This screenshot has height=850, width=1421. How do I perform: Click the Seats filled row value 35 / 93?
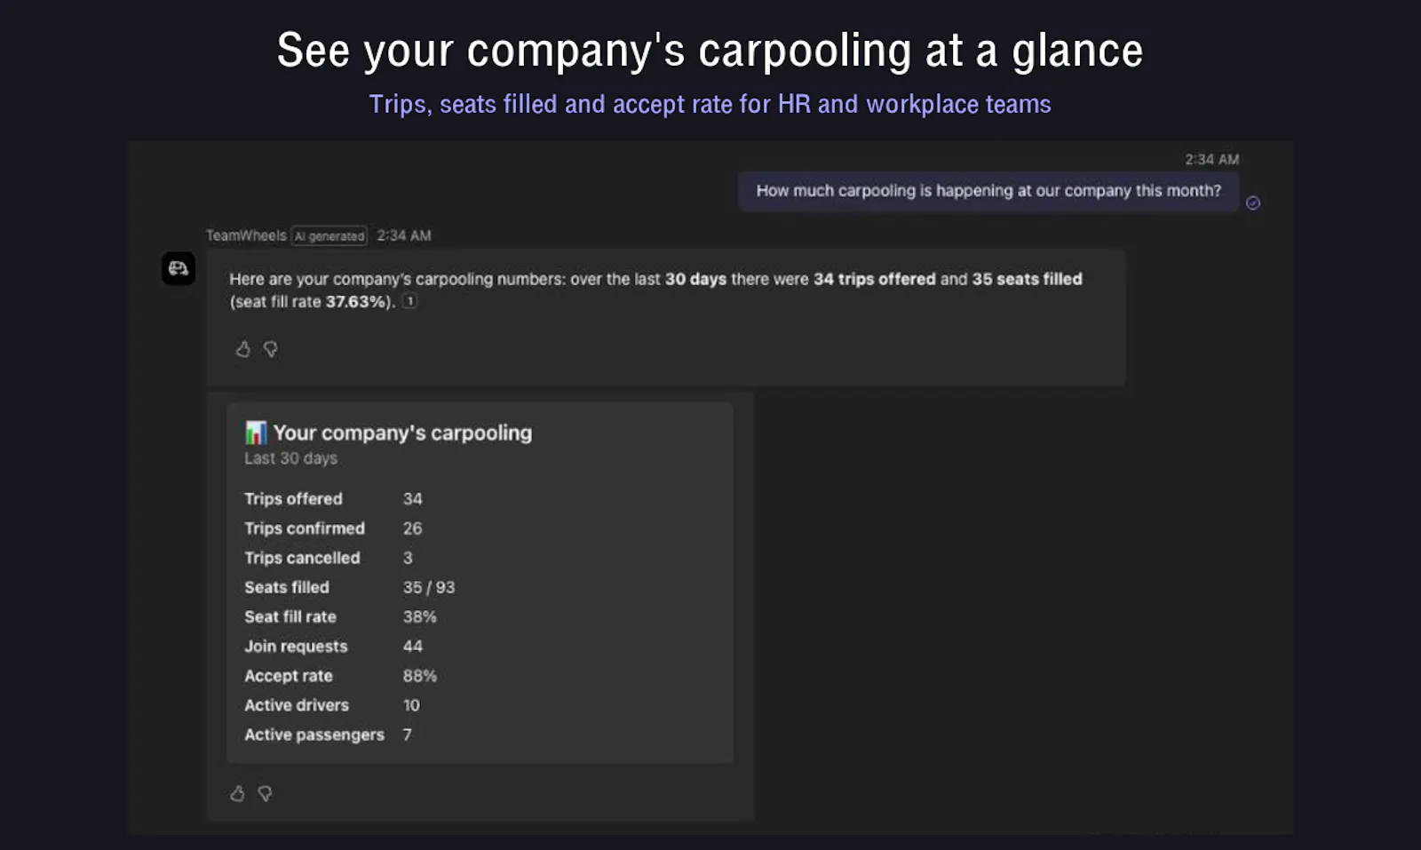[429, 587]
